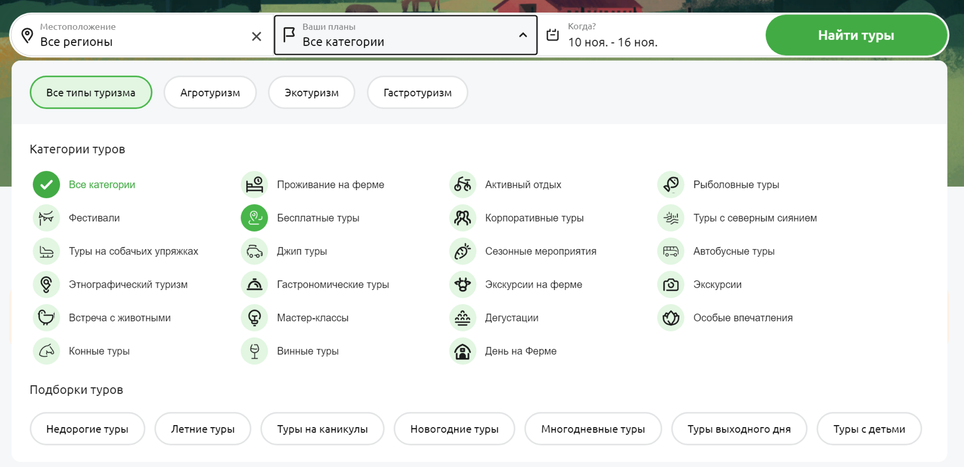Pick the Корпоративные туры people icon
The image size is (964, 467).
pyautogui.click(x=463, y=218)
